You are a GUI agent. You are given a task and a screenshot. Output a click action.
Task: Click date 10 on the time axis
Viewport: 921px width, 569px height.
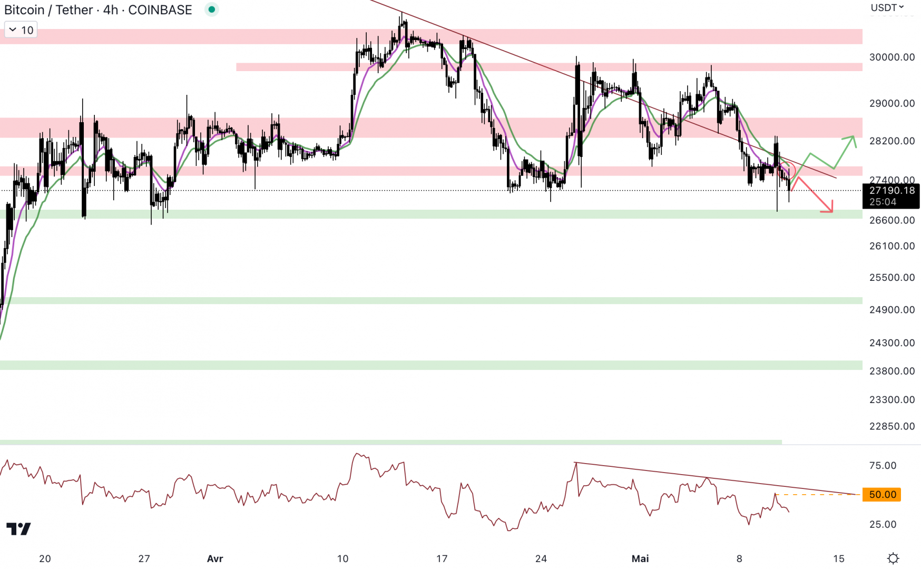tap(343, 558)
